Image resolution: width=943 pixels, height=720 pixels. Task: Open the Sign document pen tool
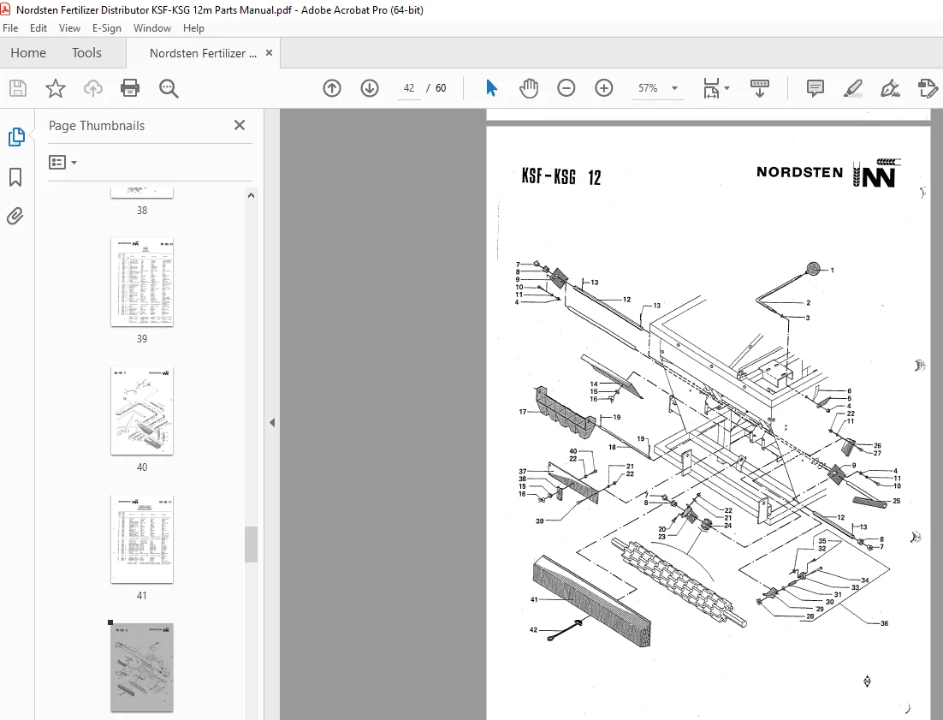click(x=890, y=88)
